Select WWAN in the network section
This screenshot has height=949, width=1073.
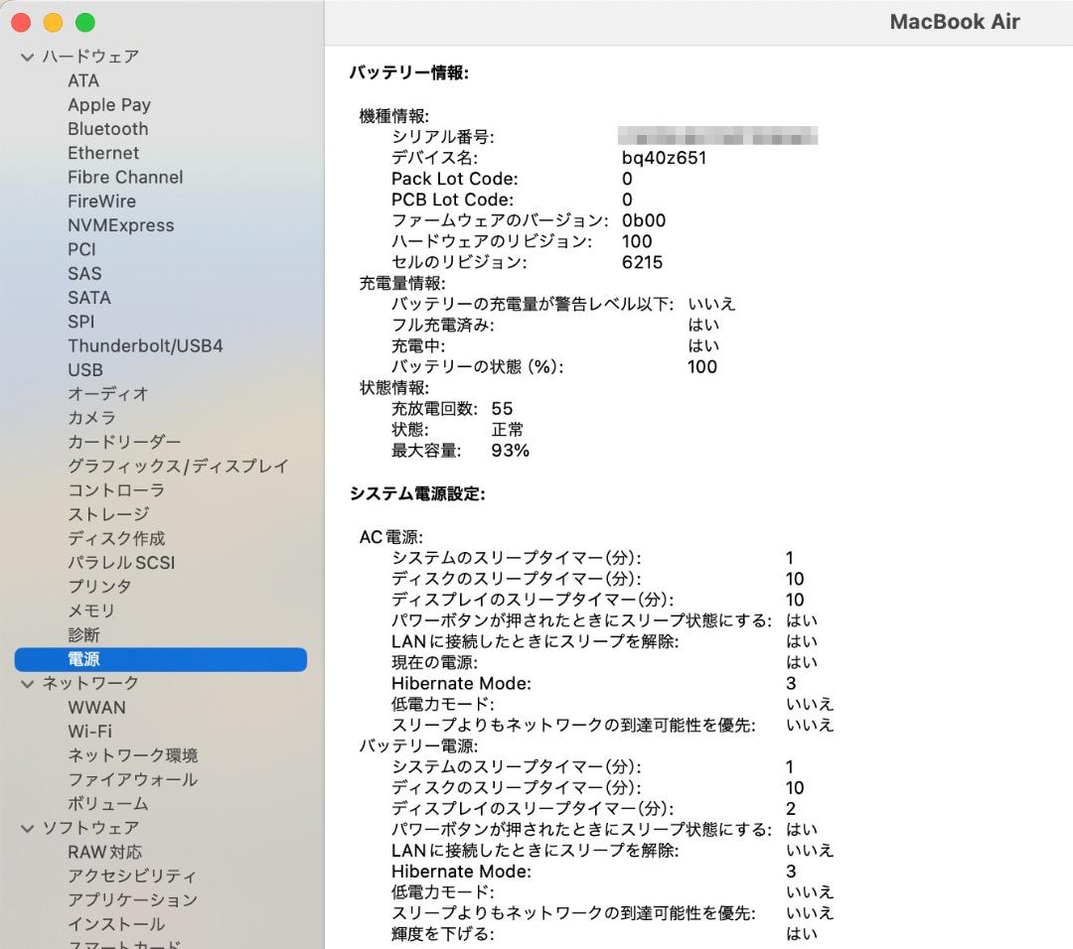coord(96,707)
